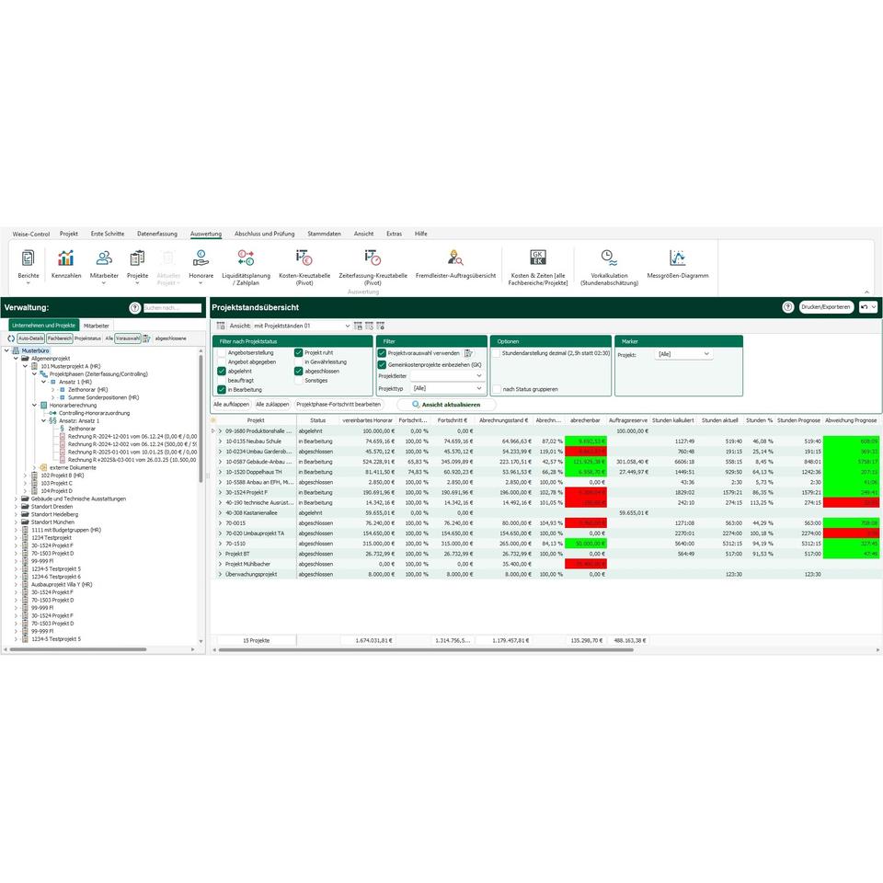The height and width of the screenshot is (883, 883).
Task: Expand row 10-0135 Neubau Schule
Action: 220,441
